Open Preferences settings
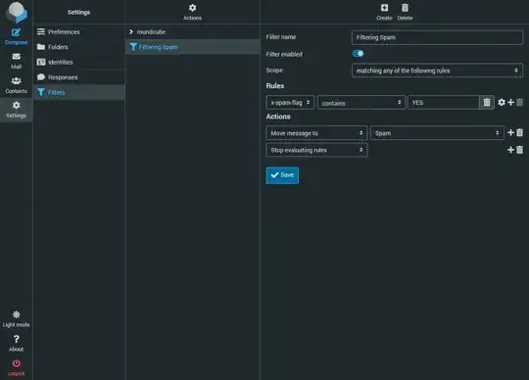 point(79,31)
